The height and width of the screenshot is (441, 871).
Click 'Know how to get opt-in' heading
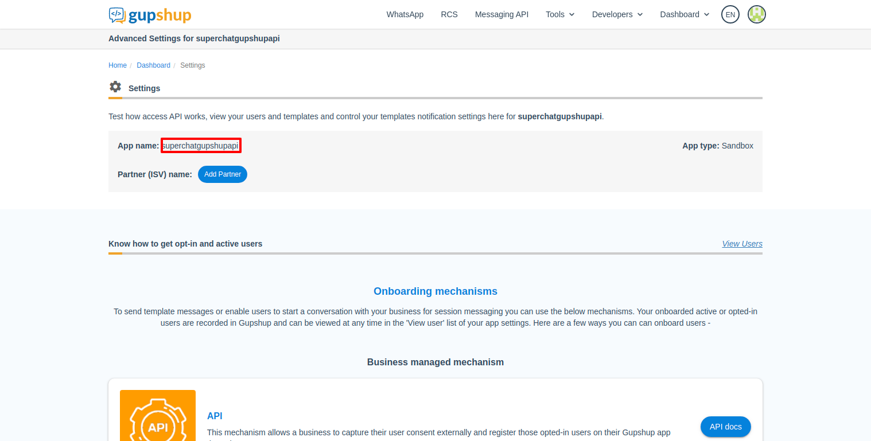185,244
